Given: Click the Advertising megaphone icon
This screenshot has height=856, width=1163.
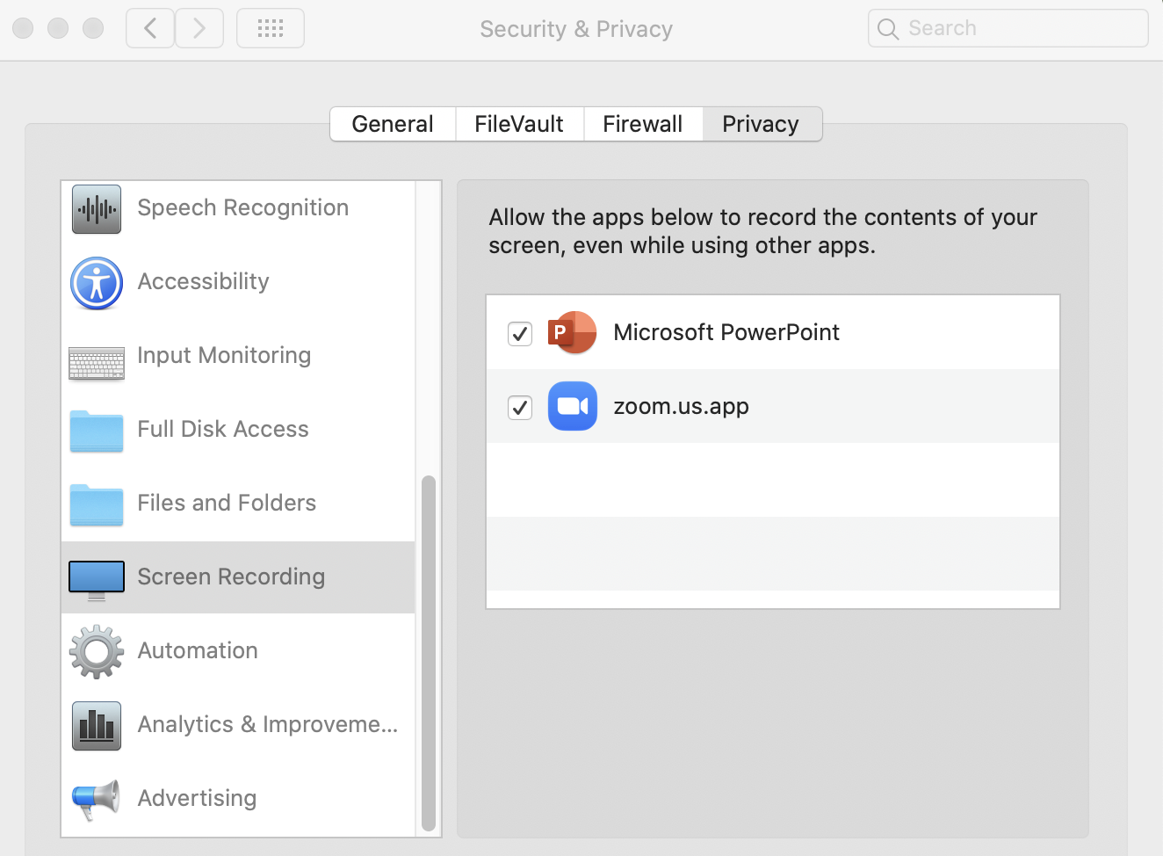Looking at the screenshot, I should click(x=96, y=800).
